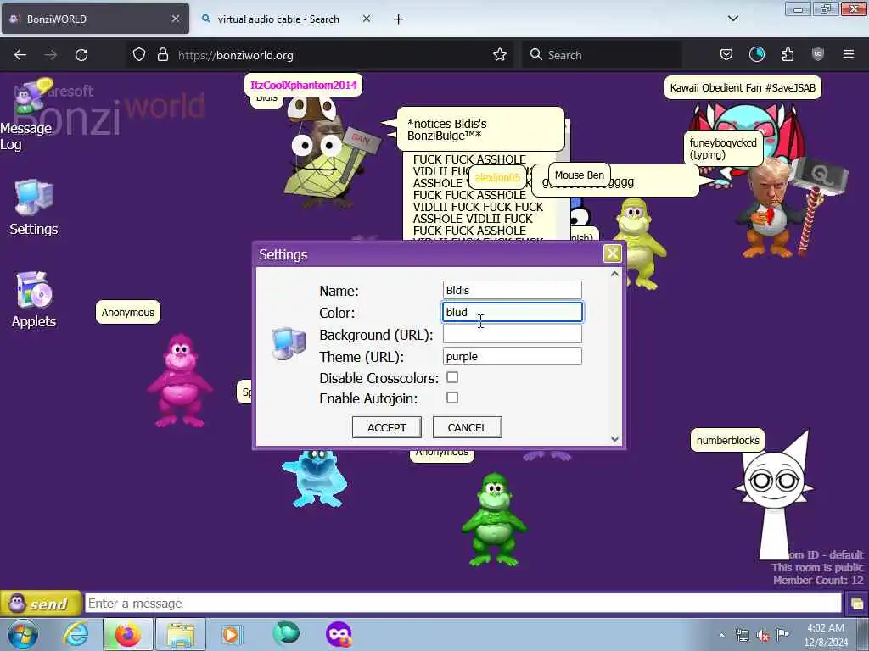Image resolution: width=869 pixels, height=651 pixels.
Task: Close the BonziWORLD tab
Action: (x=175, y=19)
